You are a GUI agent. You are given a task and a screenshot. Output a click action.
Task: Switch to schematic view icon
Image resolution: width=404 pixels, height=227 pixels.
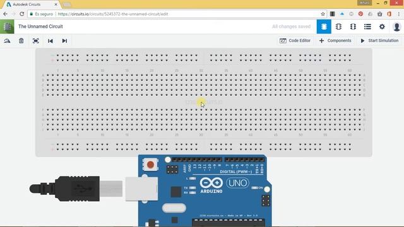click(x=338, y=26)
